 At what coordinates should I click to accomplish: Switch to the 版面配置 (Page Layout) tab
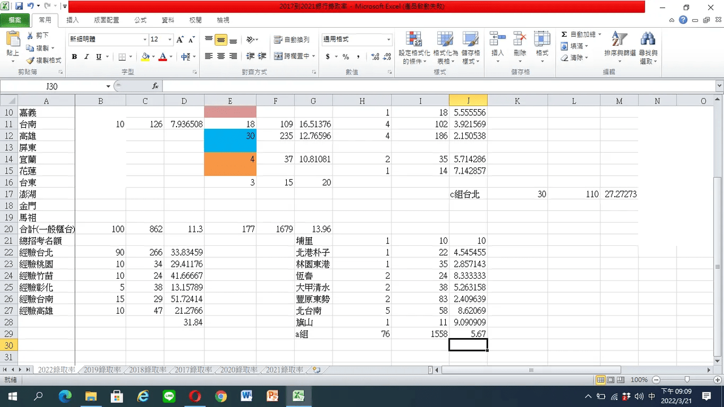click(x=106, y=20)
